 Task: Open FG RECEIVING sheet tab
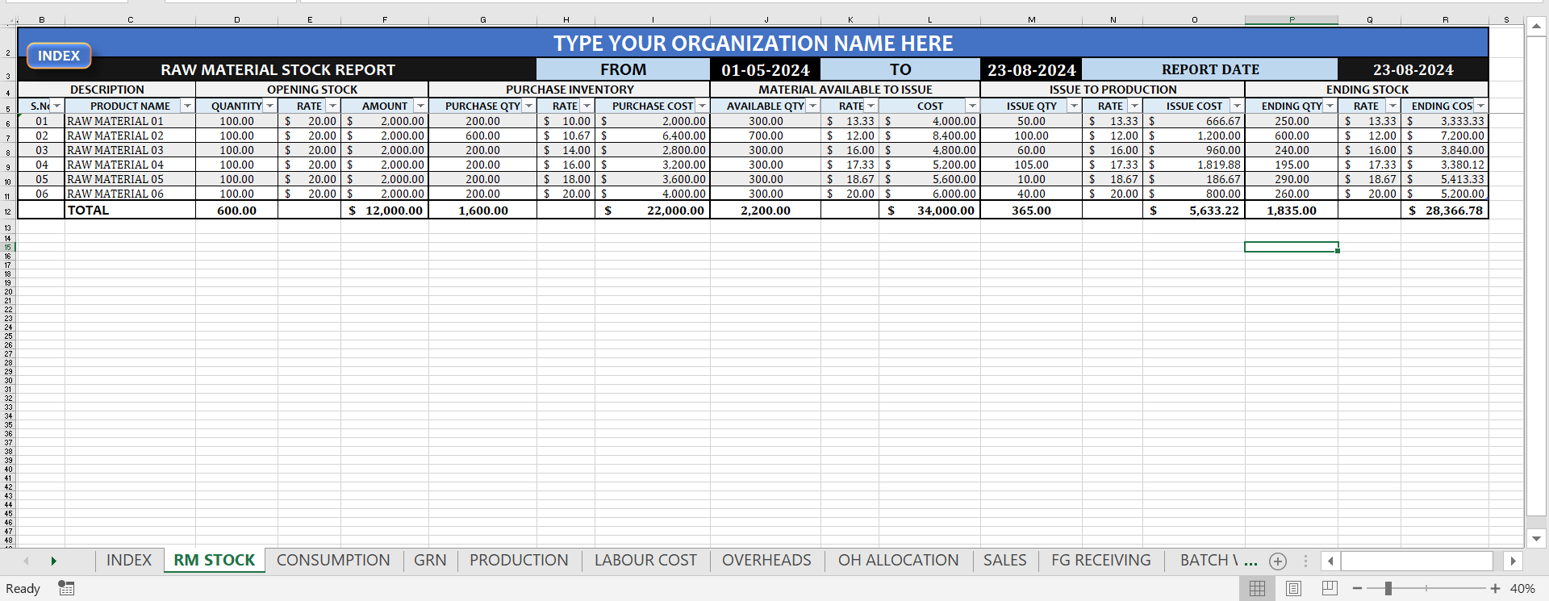(1100, 561)
